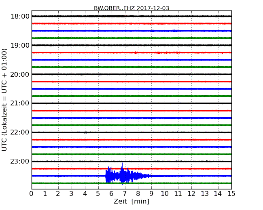The image size is (263, 210).
Task: Click the black trace at 18:00
Action: [131, 16]
